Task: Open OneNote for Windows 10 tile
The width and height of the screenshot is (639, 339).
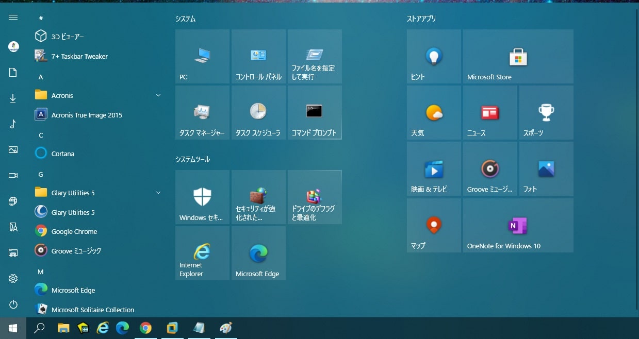Action: (518, 225)
